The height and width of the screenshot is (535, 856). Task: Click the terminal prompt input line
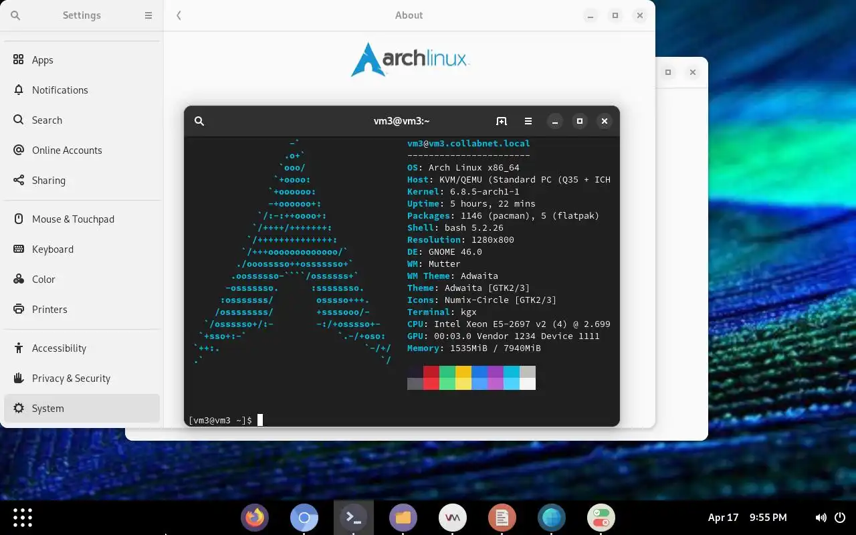coord(401,420)
